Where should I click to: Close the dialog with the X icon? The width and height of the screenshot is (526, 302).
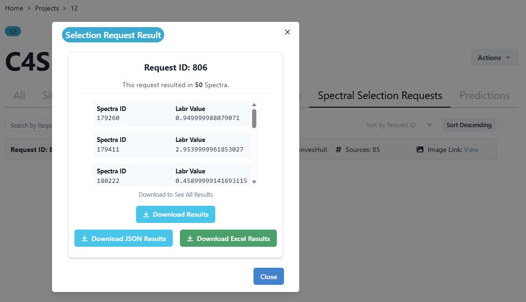[287, 32]
